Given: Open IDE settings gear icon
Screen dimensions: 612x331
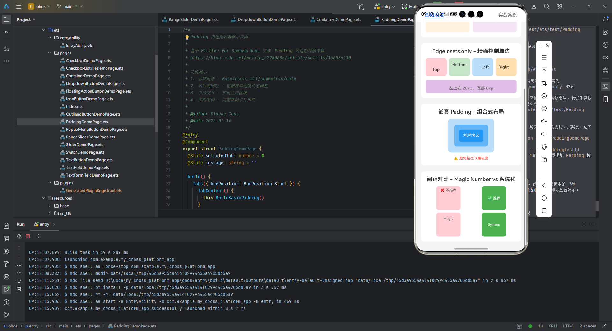Looking at the screenshot, I should coord(559,6).
